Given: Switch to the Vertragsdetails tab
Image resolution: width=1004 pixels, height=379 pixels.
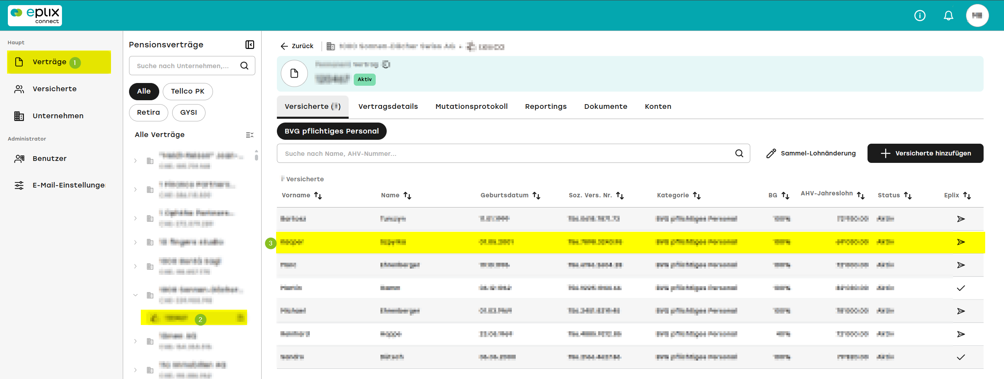Looking at the screenshot, I should coord(388,106).
